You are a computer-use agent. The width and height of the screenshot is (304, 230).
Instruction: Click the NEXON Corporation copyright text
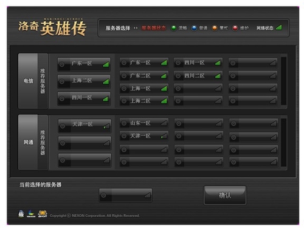pos(95,215)
